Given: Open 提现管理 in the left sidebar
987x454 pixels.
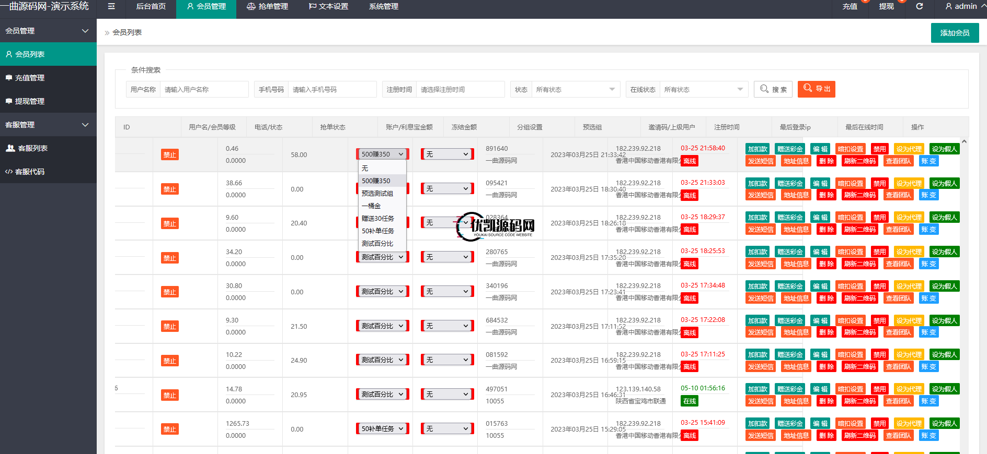Looking at the screenshot, I should point(30,101).
